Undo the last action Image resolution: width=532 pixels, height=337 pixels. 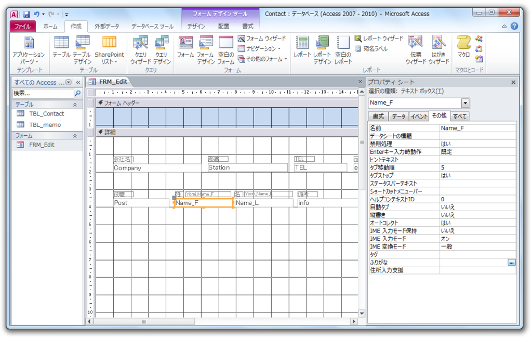pyautogui.click(x=36, y=14)
